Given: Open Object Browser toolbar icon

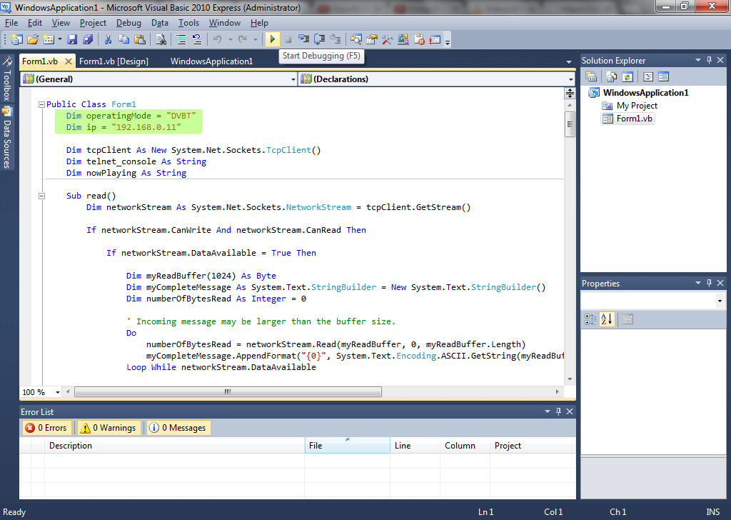Looking at the screenshot, I should click(403, 39).
